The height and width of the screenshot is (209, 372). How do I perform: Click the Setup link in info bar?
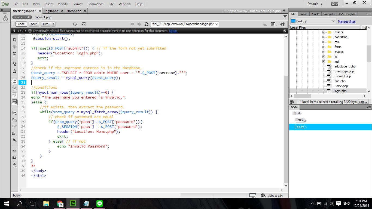coord(173,31)
